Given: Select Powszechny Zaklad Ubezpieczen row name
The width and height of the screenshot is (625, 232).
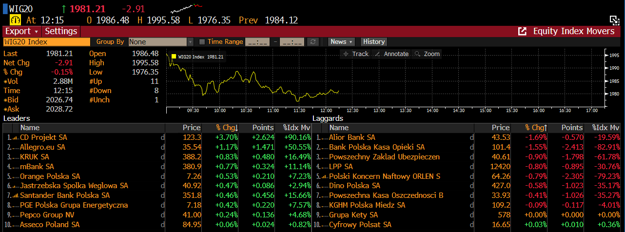Looking at the screenshot, I should pyautogui.click(x=384, y=157).
